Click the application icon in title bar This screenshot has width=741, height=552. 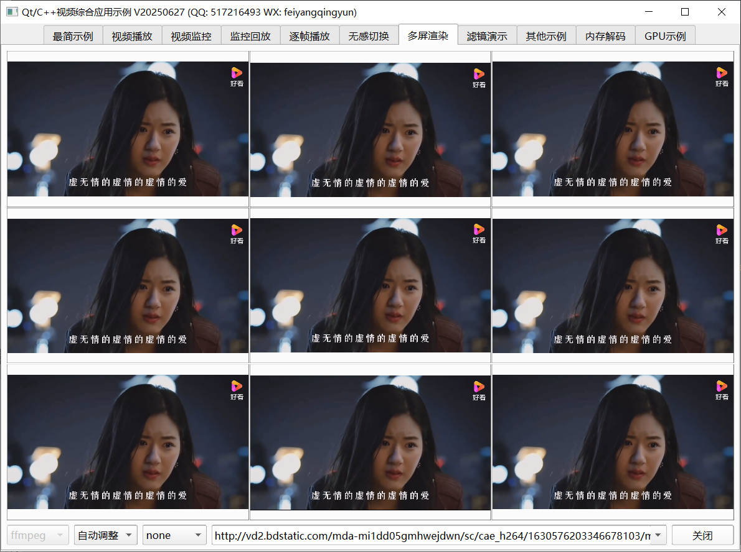pos(12,12)
